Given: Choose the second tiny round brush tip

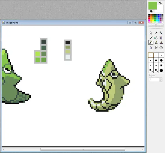Looking at the screenshot, I should point(156,55).
